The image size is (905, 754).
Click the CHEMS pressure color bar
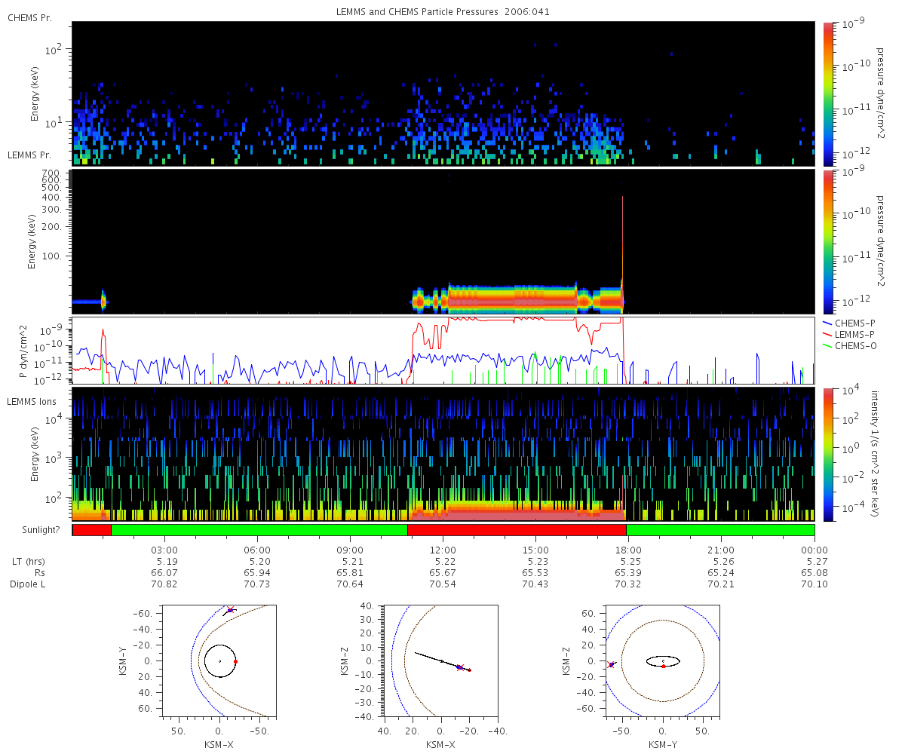[x=828, y=93]
